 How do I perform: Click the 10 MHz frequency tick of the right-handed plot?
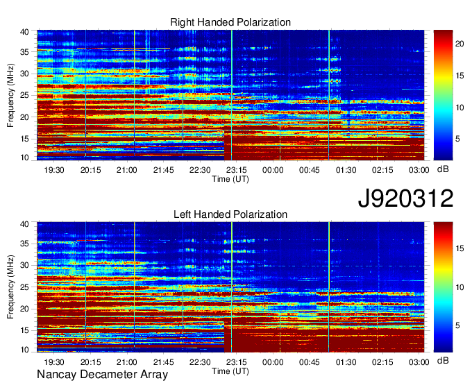pyautogui.click(x=24, y=158)
